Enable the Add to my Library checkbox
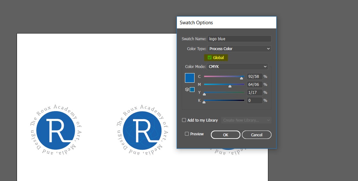This screenshot has height=181, width=358. pyautogui.click(x=184, y=120)
